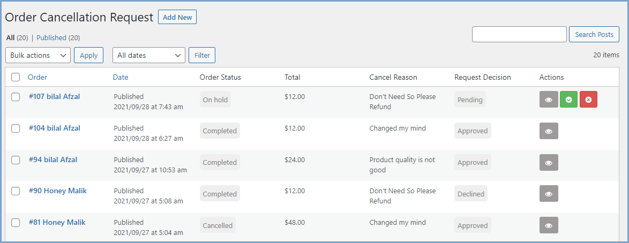This screenshot has width=629, height=243.
Task: Click the Add New button
Action: (x=177, y=17)
